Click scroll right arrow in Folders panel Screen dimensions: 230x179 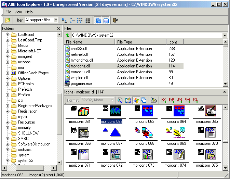54,168
